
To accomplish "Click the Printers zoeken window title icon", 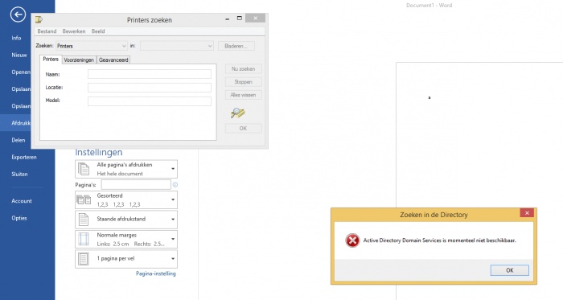I will [x=39, y=20].
